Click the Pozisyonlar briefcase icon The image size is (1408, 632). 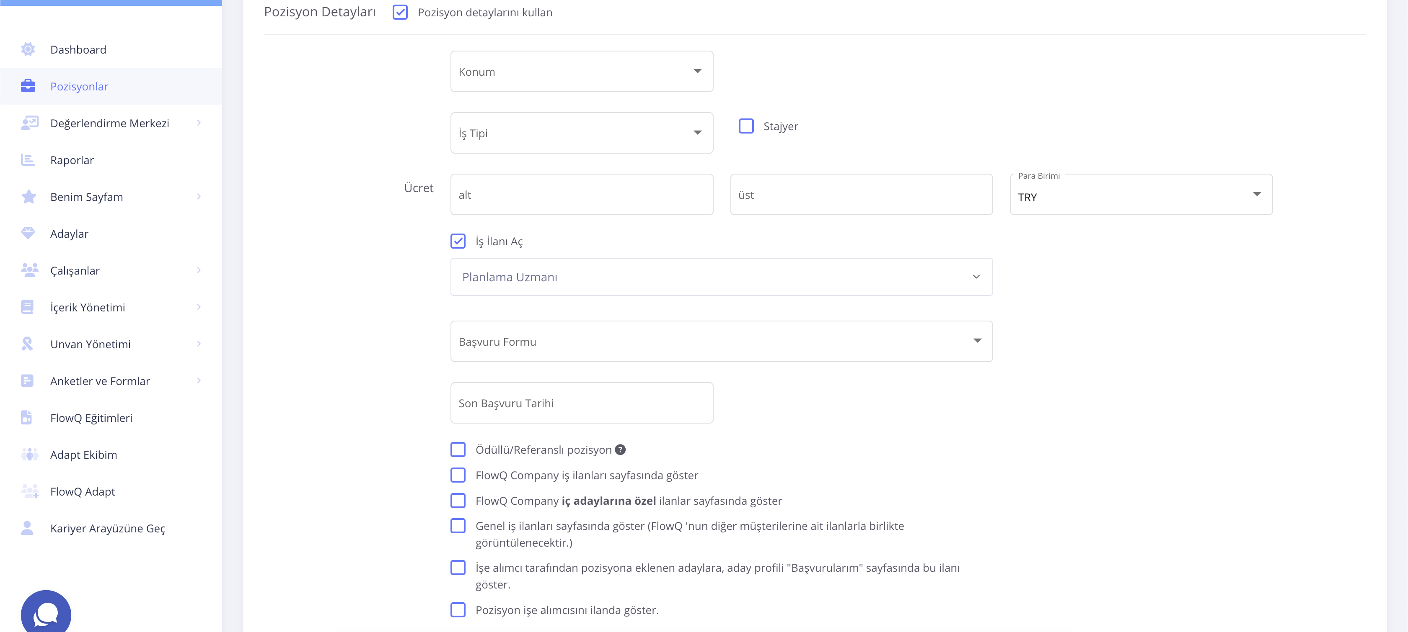[x=28, y=86]
